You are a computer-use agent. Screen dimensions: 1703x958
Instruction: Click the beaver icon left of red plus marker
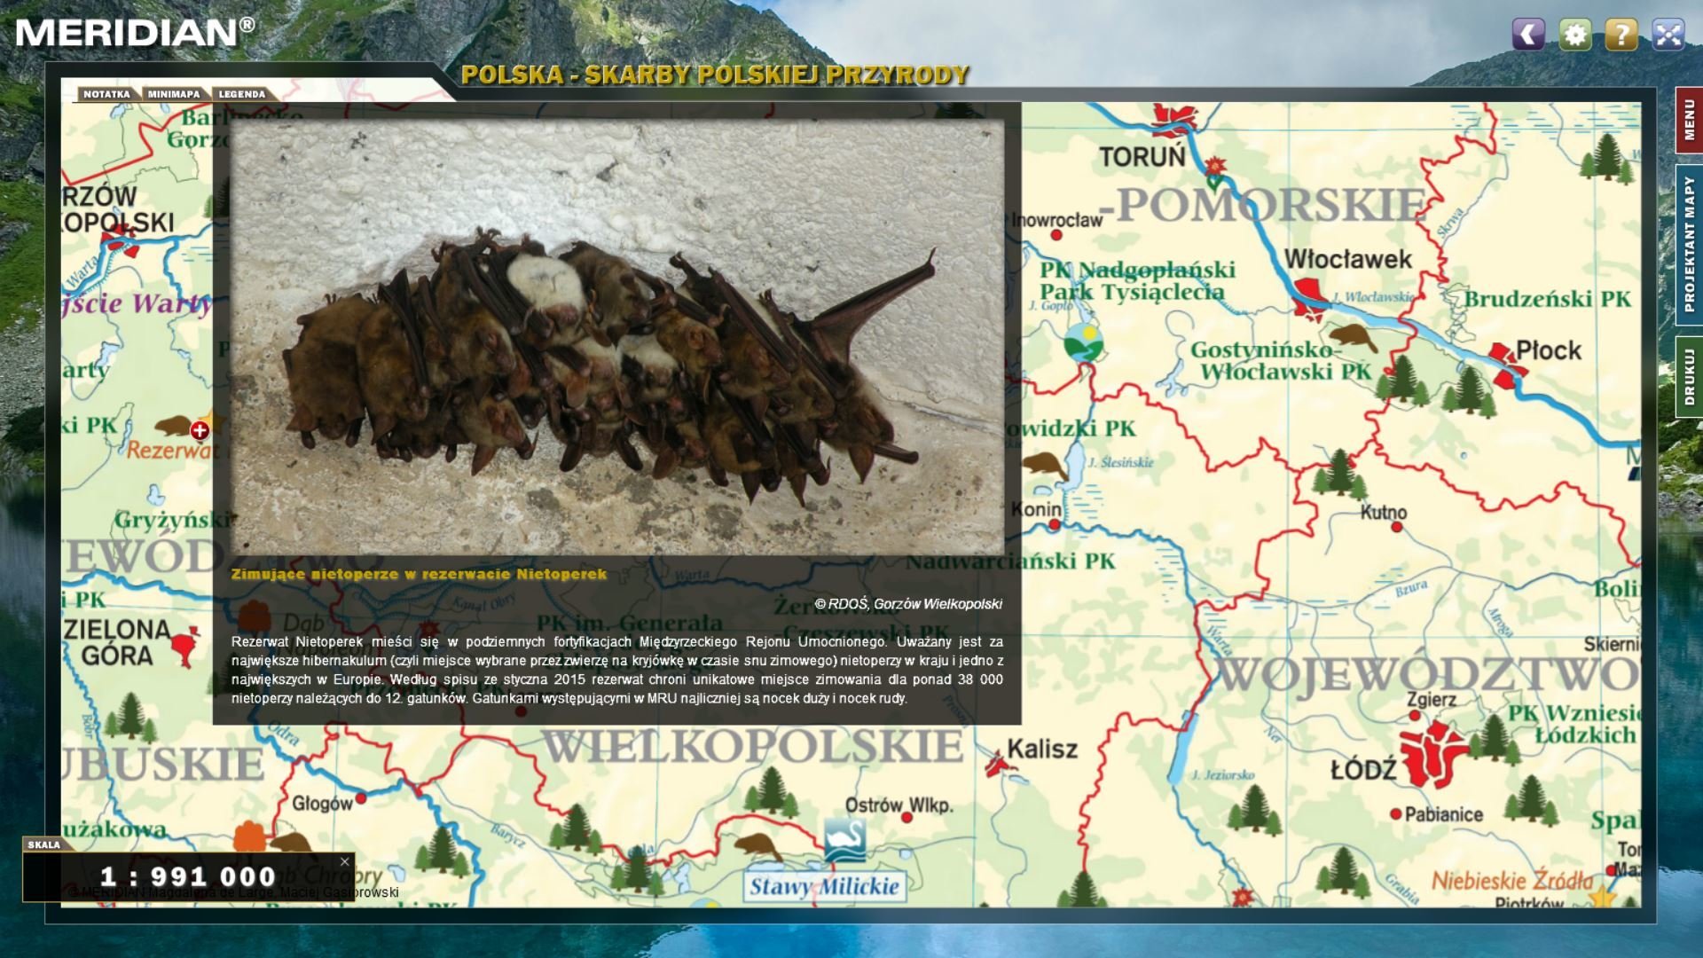pyautogui.click(x=175, y=426)
